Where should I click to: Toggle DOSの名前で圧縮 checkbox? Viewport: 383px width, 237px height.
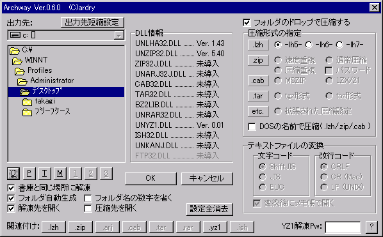309,126
